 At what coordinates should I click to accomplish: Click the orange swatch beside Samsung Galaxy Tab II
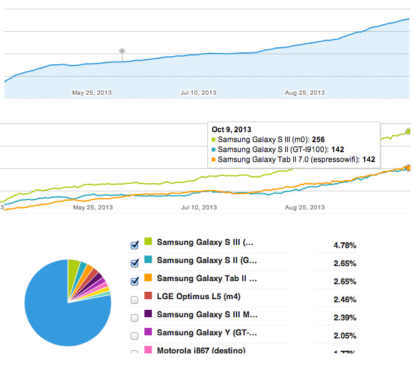[148, 278]
